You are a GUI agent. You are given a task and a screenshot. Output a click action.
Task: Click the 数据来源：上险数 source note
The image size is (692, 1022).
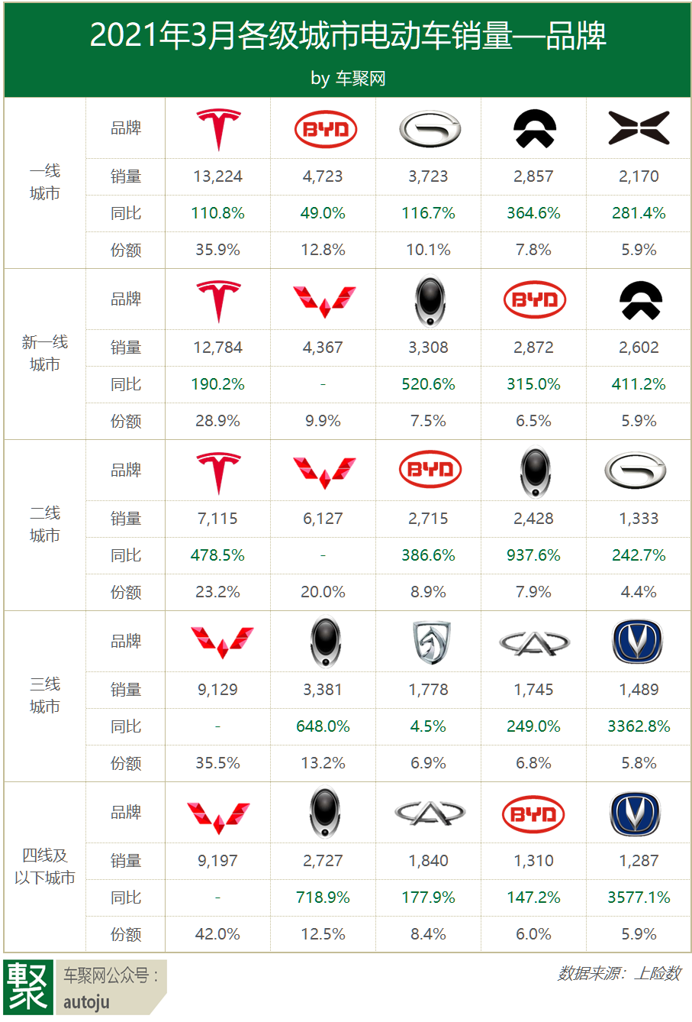tap(619, 973)
